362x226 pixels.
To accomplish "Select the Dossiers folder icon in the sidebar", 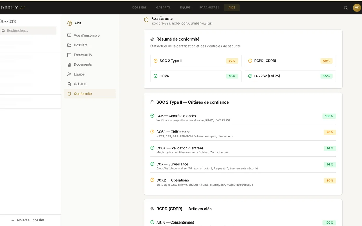I will coord(69,45).
